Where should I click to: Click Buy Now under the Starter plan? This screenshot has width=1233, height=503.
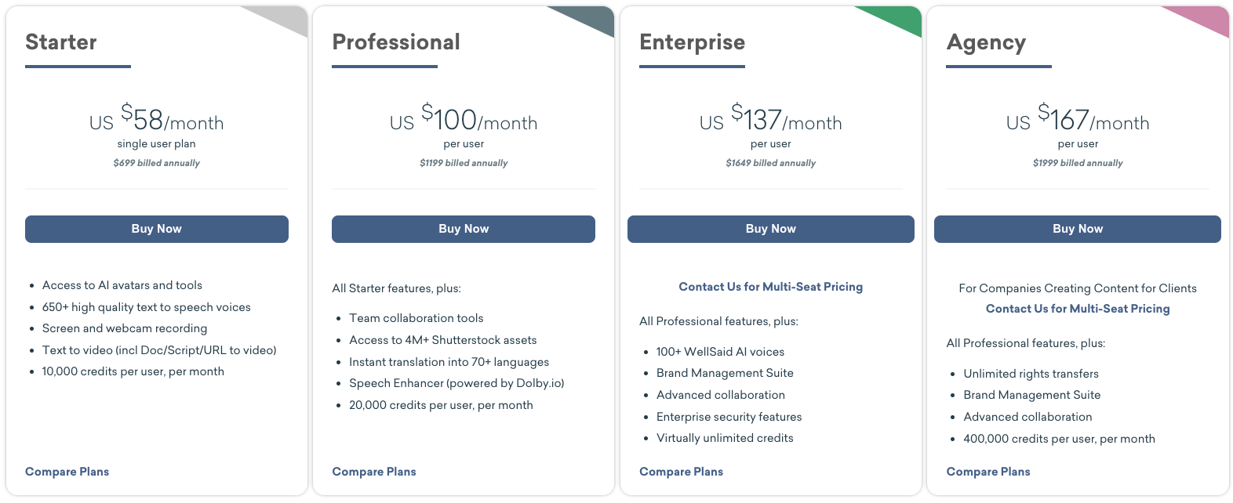click(157, 229)
